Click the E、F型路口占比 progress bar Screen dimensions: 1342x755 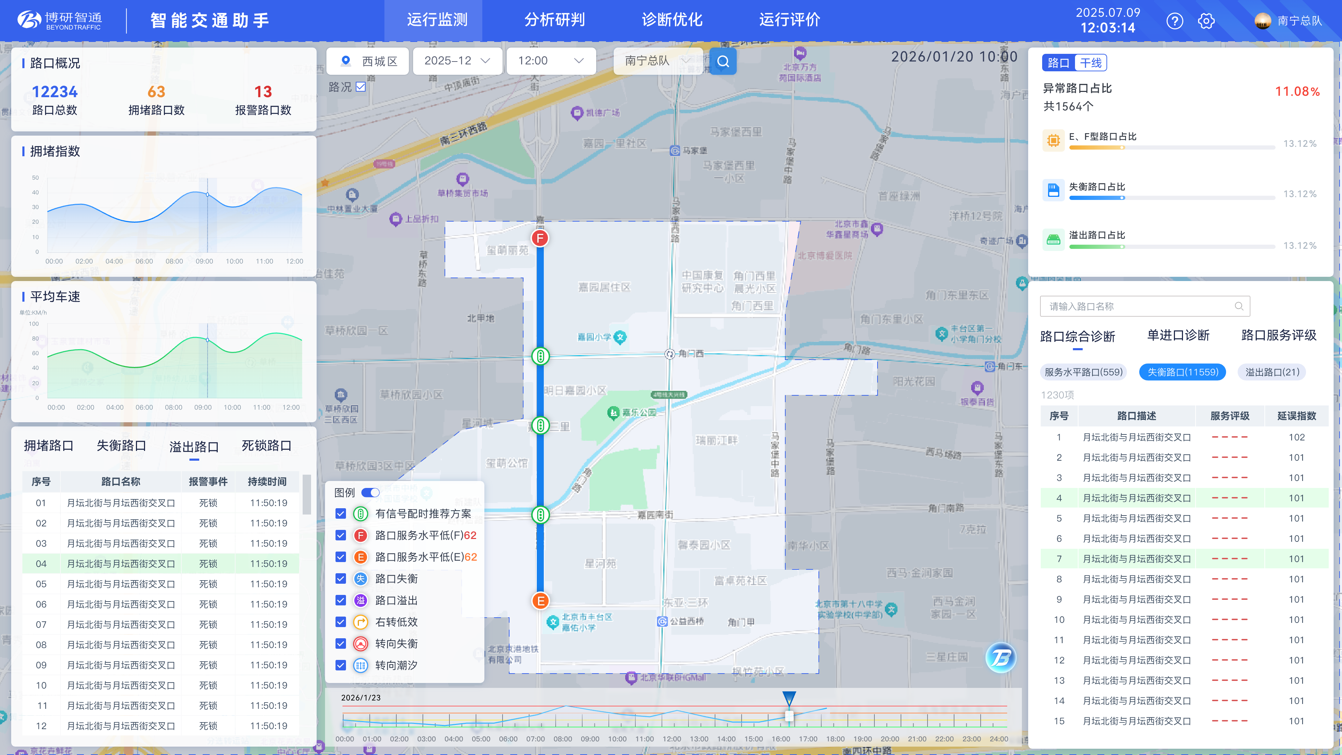(1172, 148)
